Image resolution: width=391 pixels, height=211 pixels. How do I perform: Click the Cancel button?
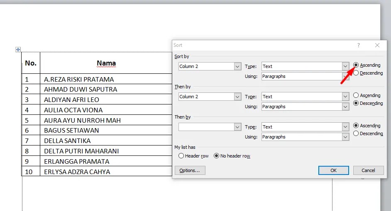[368, 170]
